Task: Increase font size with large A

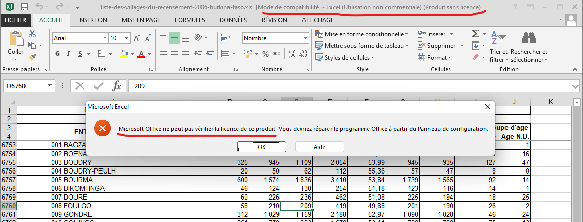Action: pyautogui.click(x=137, y=38)
